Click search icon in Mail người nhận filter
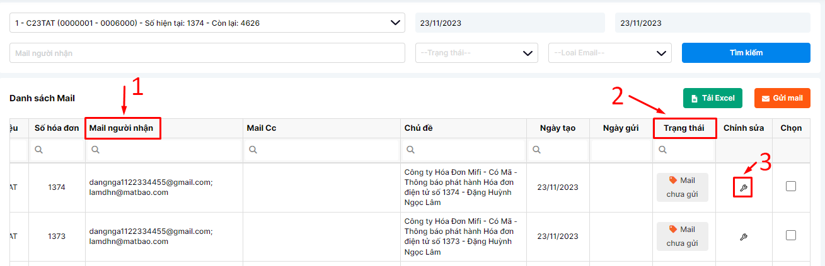This screenshot has width=825, height=266. [x=95, y=150]
